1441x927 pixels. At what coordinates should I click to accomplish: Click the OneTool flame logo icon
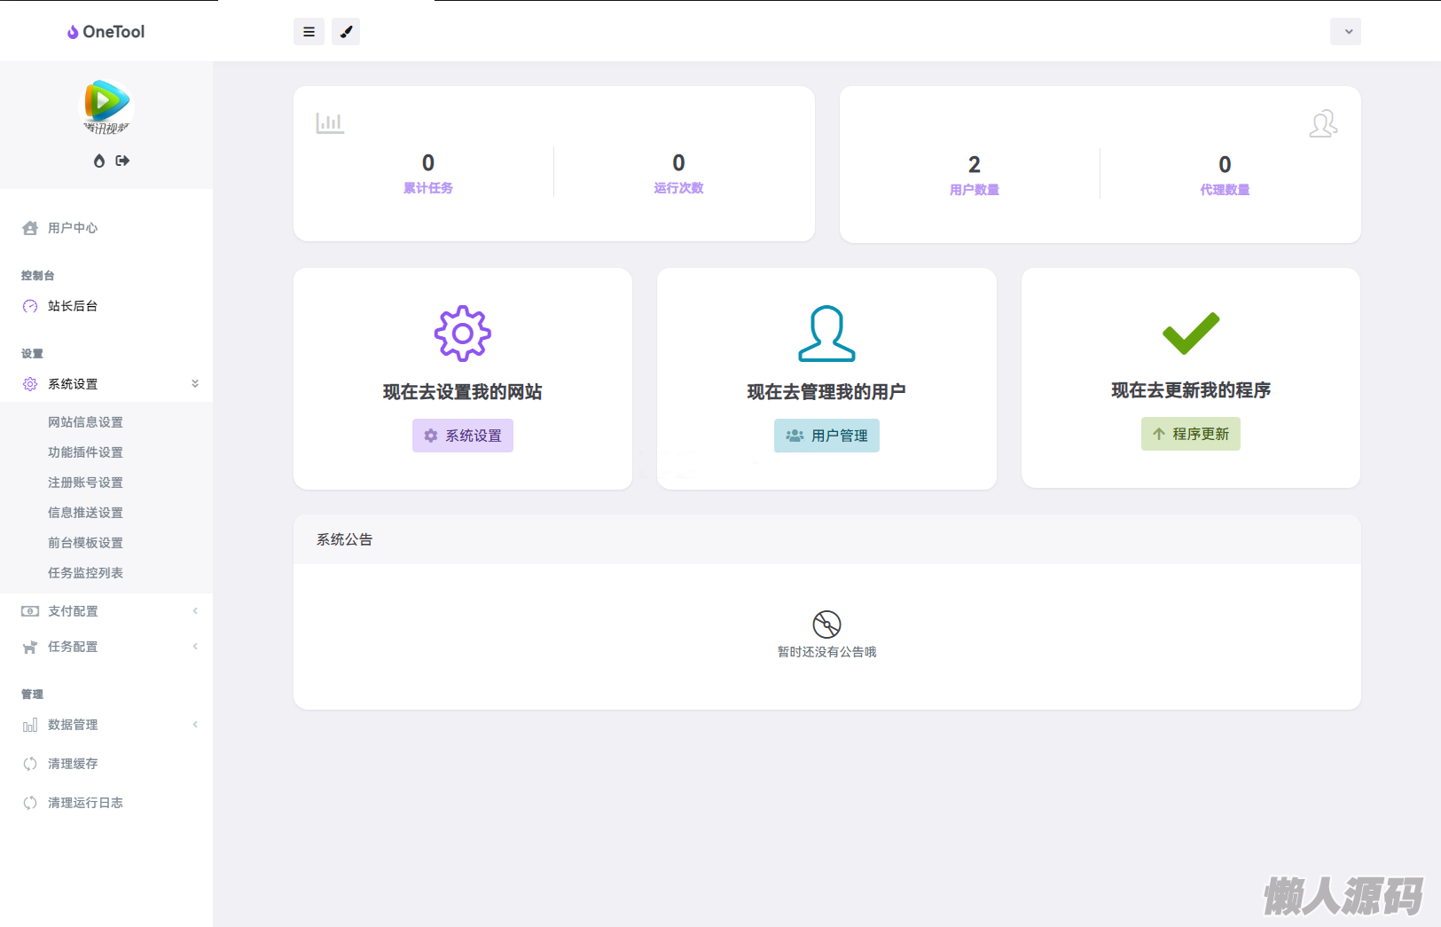tap(73, 32)
